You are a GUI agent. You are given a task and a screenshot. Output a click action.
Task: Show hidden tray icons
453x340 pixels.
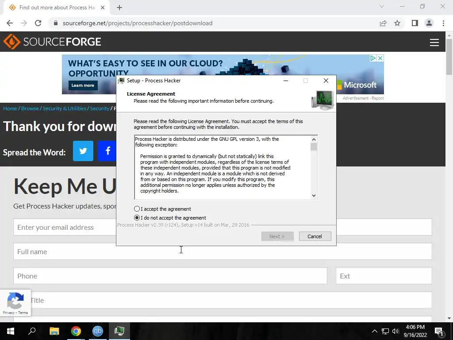click(x=374, y=331)
